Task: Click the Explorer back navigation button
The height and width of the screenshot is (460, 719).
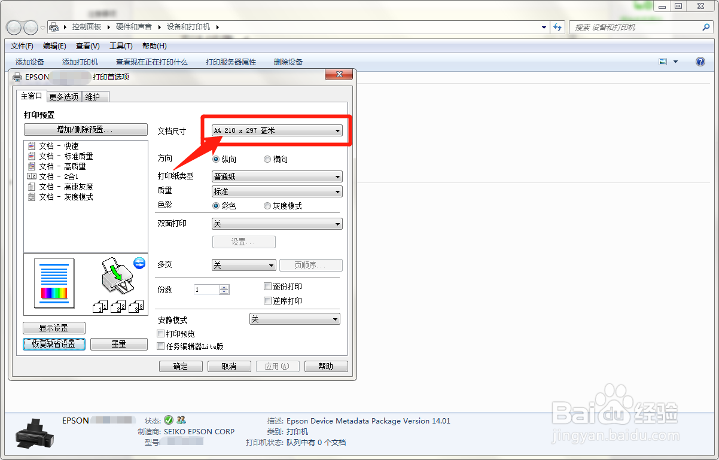Action: point(14,27)
